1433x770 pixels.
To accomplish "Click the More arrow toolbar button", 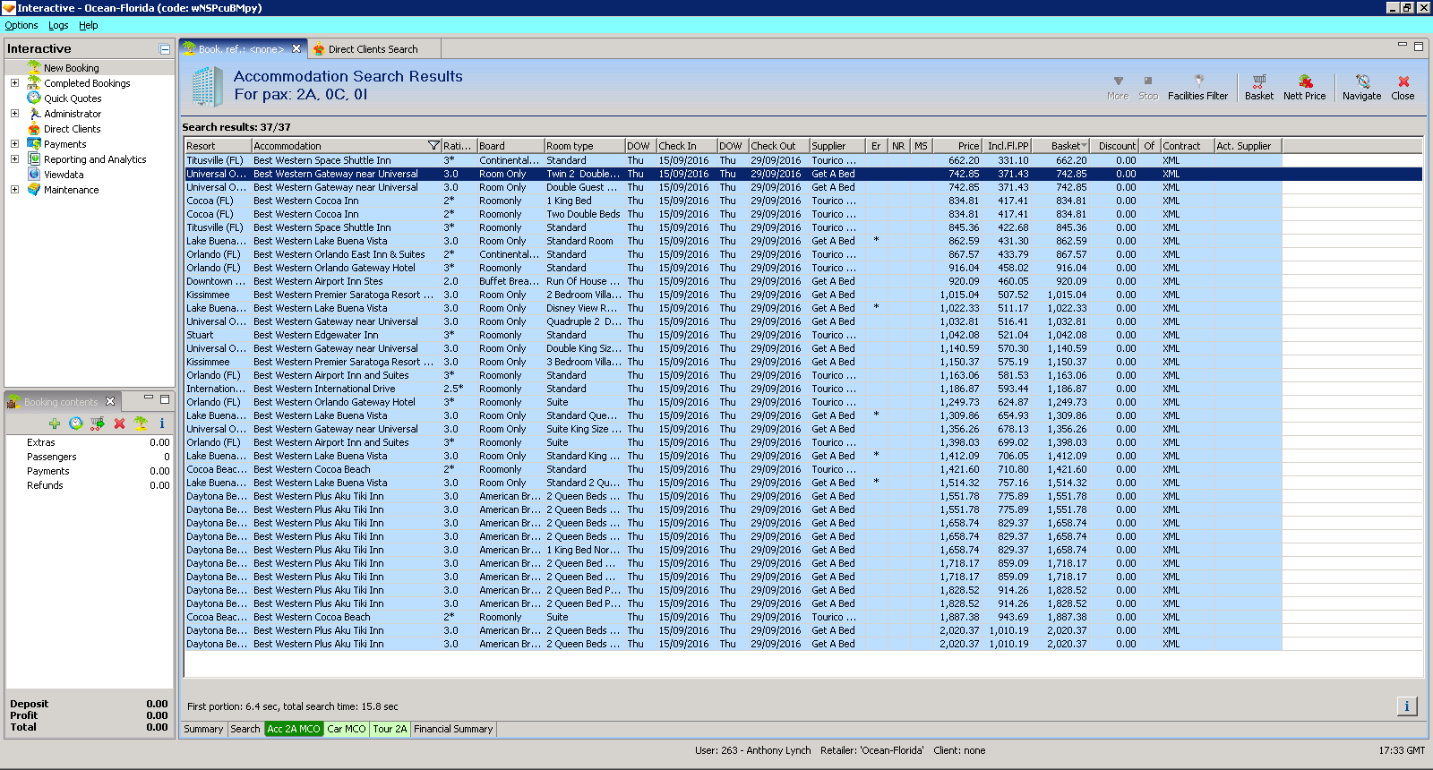I will point(1118,87).
